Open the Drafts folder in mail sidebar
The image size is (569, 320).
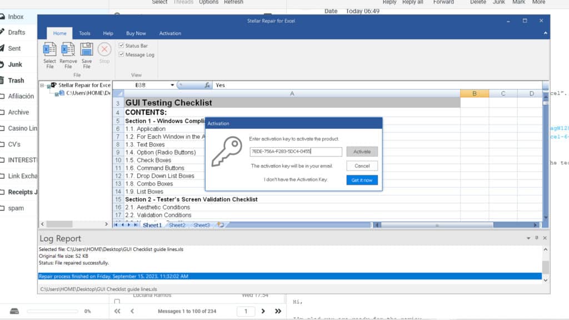pyautogui.click(x=16, y=32)
